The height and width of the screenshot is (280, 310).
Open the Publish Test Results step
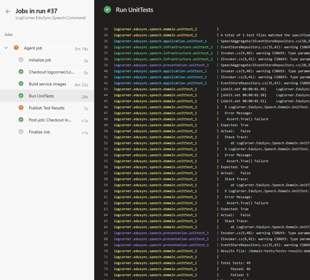(x=47, y=108)
